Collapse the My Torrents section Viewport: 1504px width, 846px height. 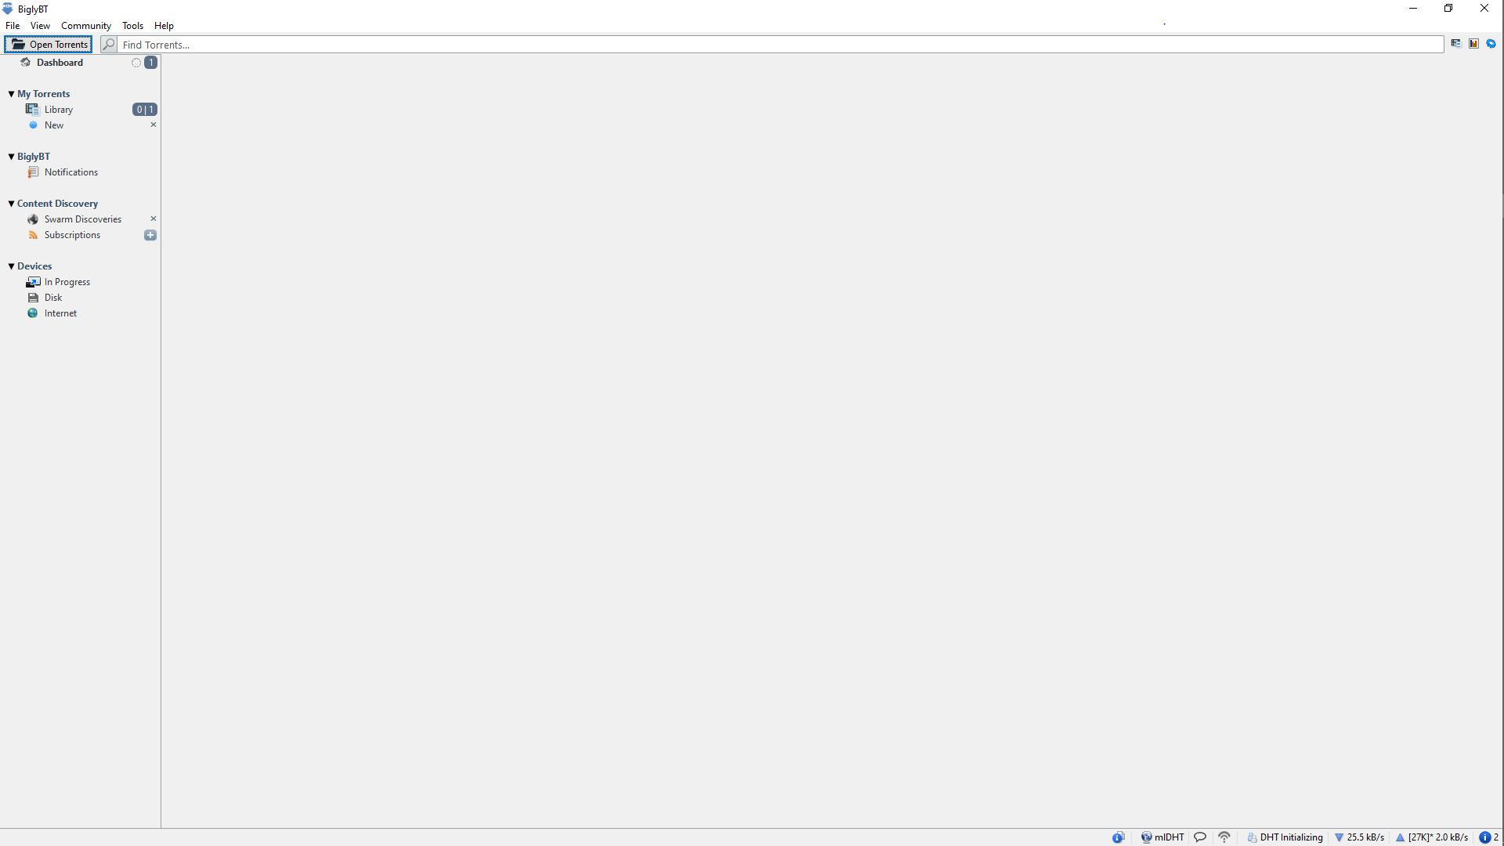pos(10,93)
